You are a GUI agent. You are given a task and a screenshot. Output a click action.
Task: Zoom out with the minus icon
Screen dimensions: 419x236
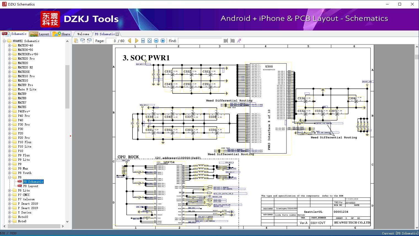click(156, 41)
